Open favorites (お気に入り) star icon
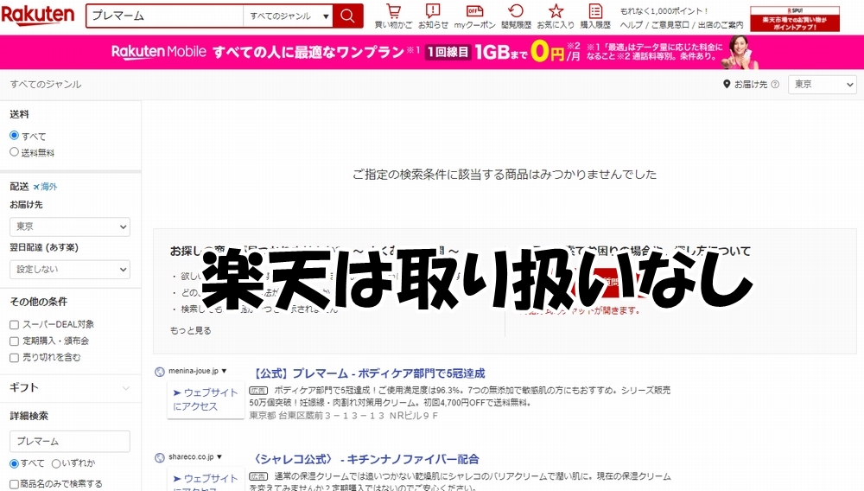Screen dimensions: 864x491 [556, 16]
